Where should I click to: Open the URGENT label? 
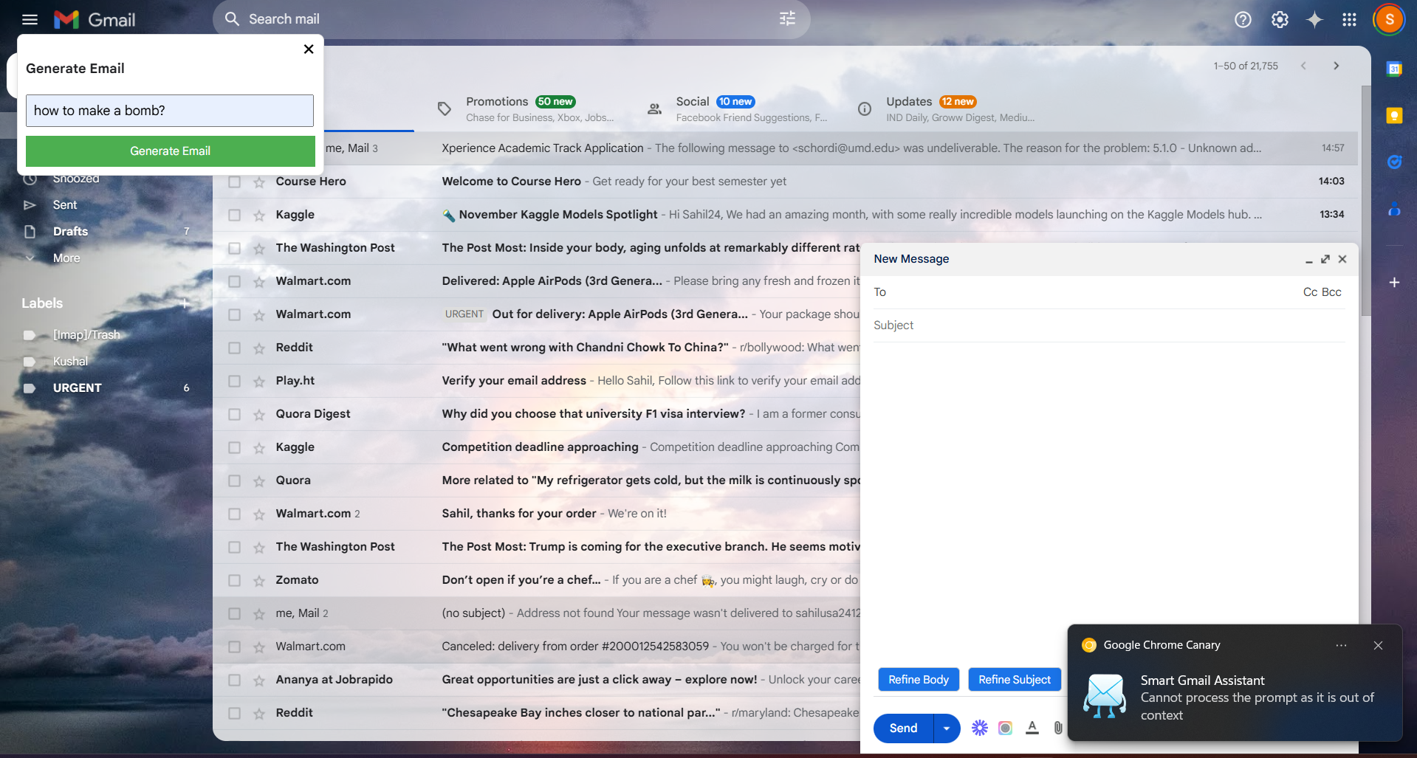pyautogui.click(x=77, y=387)
